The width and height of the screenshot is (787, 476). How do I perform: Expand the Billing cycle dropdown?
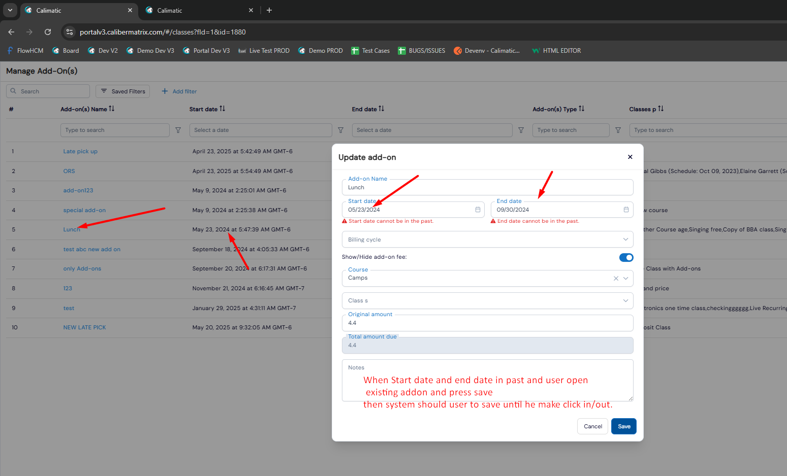coord(487,240)
